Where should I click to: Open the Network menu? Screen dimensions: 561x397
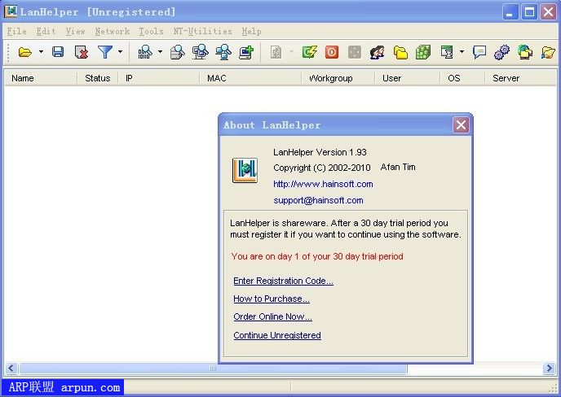(113, 32)
